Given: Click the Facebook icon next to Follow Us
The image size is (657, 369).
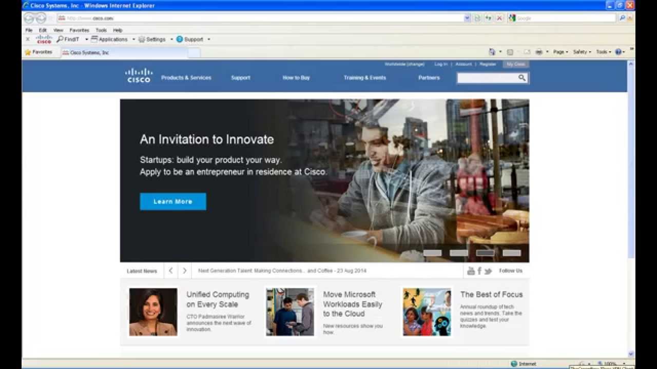Looking at the screenshot, I should click(479, 271).
